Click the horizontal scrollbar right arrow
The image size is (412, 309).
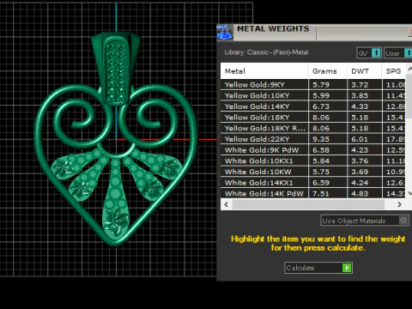coord(399,204)
